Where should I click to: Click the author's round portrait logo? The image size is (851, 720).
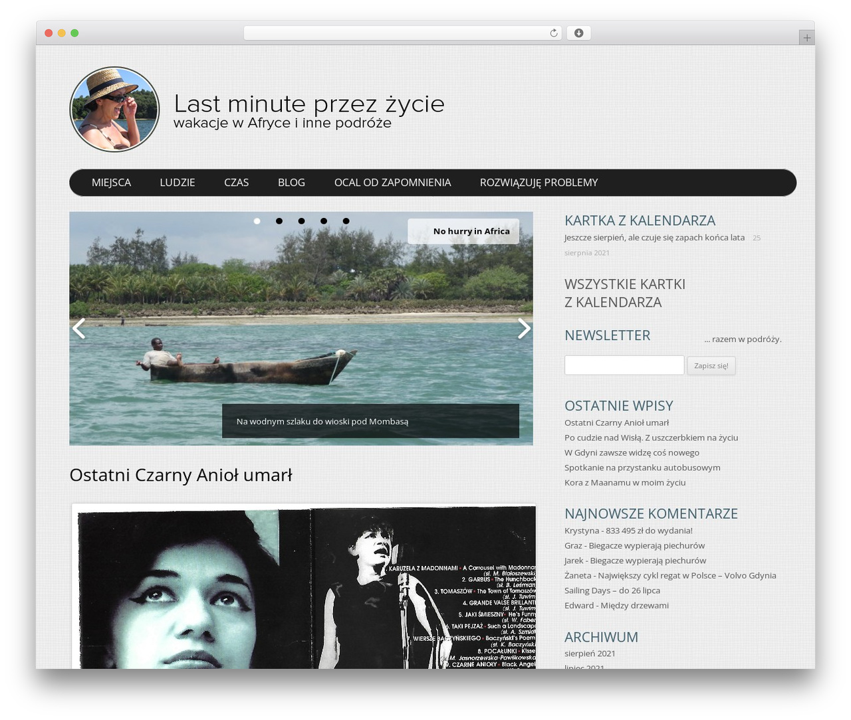114,110
